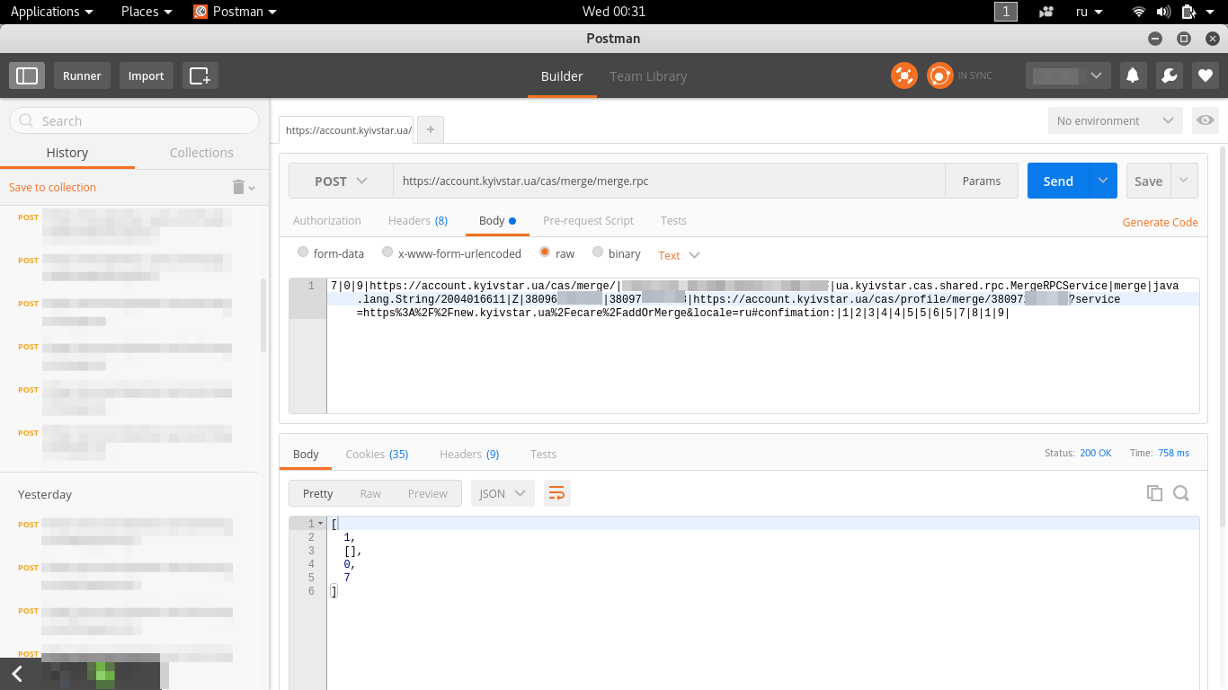Click the Save button
The image size is (1228, 690).
[x=1149, y=181]
